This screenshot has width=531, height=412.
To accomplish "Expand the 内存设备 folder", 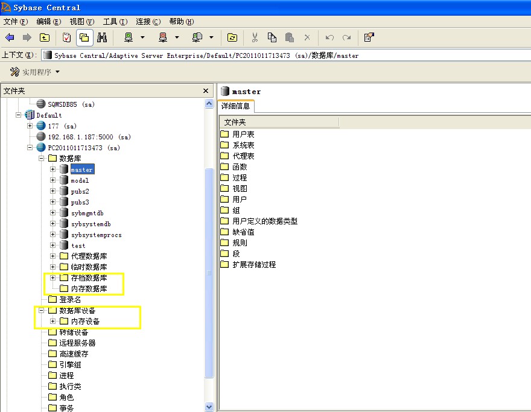I will point(53,321).
